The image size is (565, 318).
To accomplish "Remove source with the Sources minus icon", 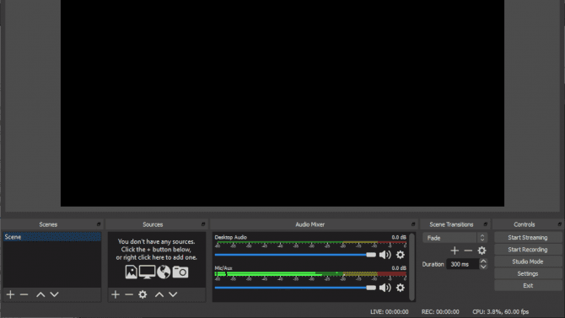I will pos(129,294).
